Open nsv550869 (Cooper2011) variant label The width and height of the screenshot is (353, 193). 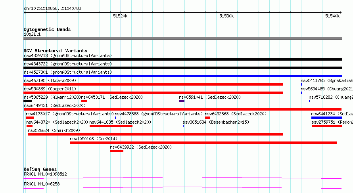coord(50,89)
